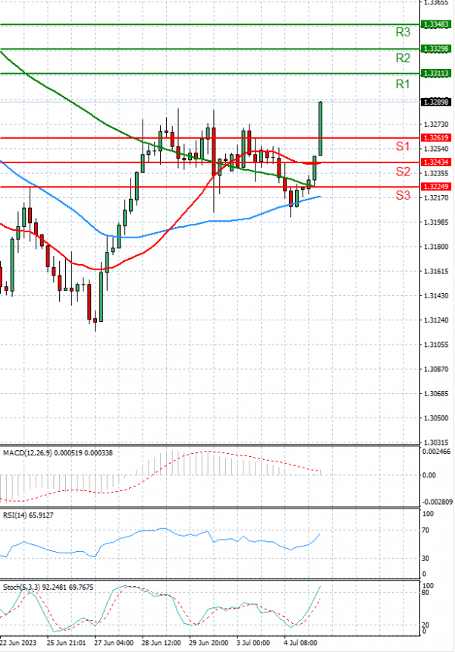The width and height of the screenshot is (455, 652).
Task: Select the 1.33113 price tag
Action: 435,74
